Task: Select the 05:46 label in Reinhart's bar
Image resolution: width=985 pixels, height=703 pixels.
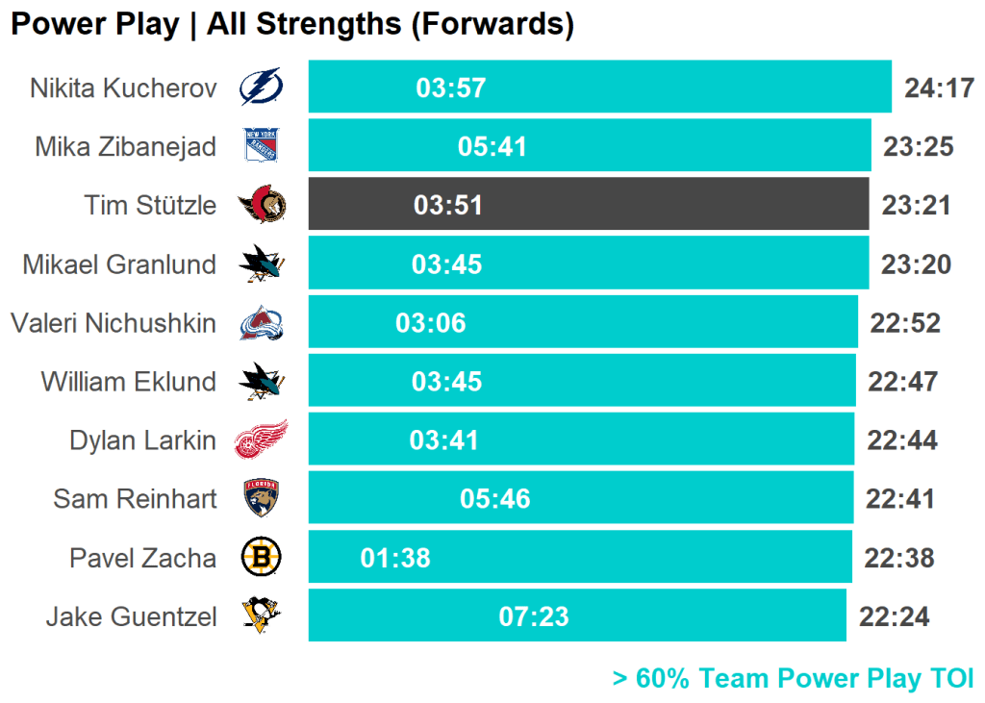Action: click(x=495, y=499)
